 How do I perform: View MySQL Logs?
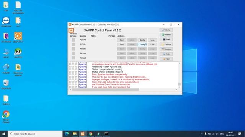(152, 45)
